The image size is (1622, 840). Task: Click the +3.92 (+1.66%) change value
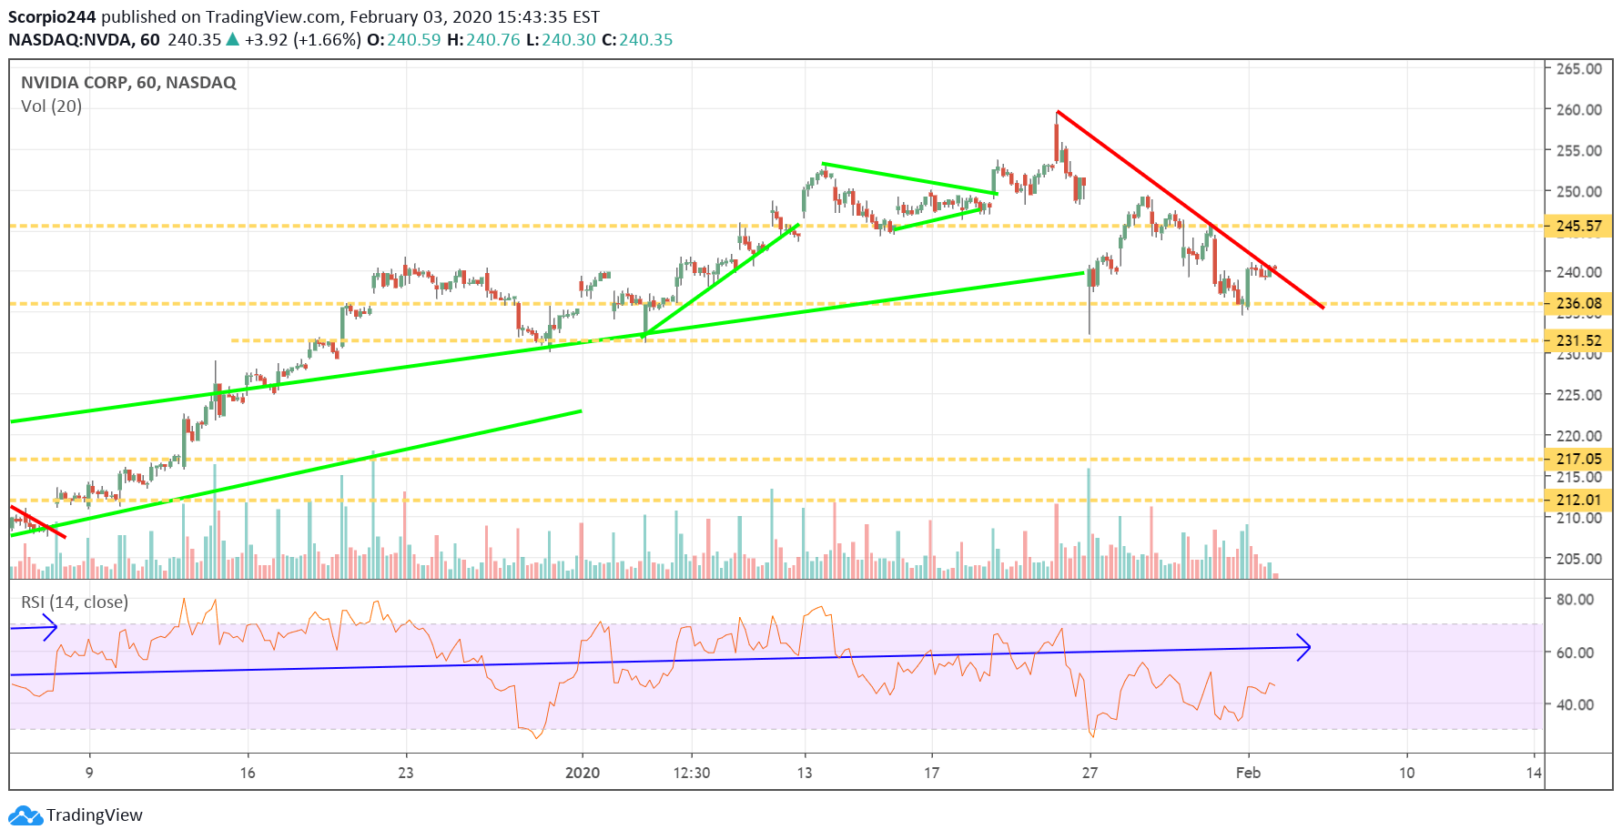pos(302,40)
